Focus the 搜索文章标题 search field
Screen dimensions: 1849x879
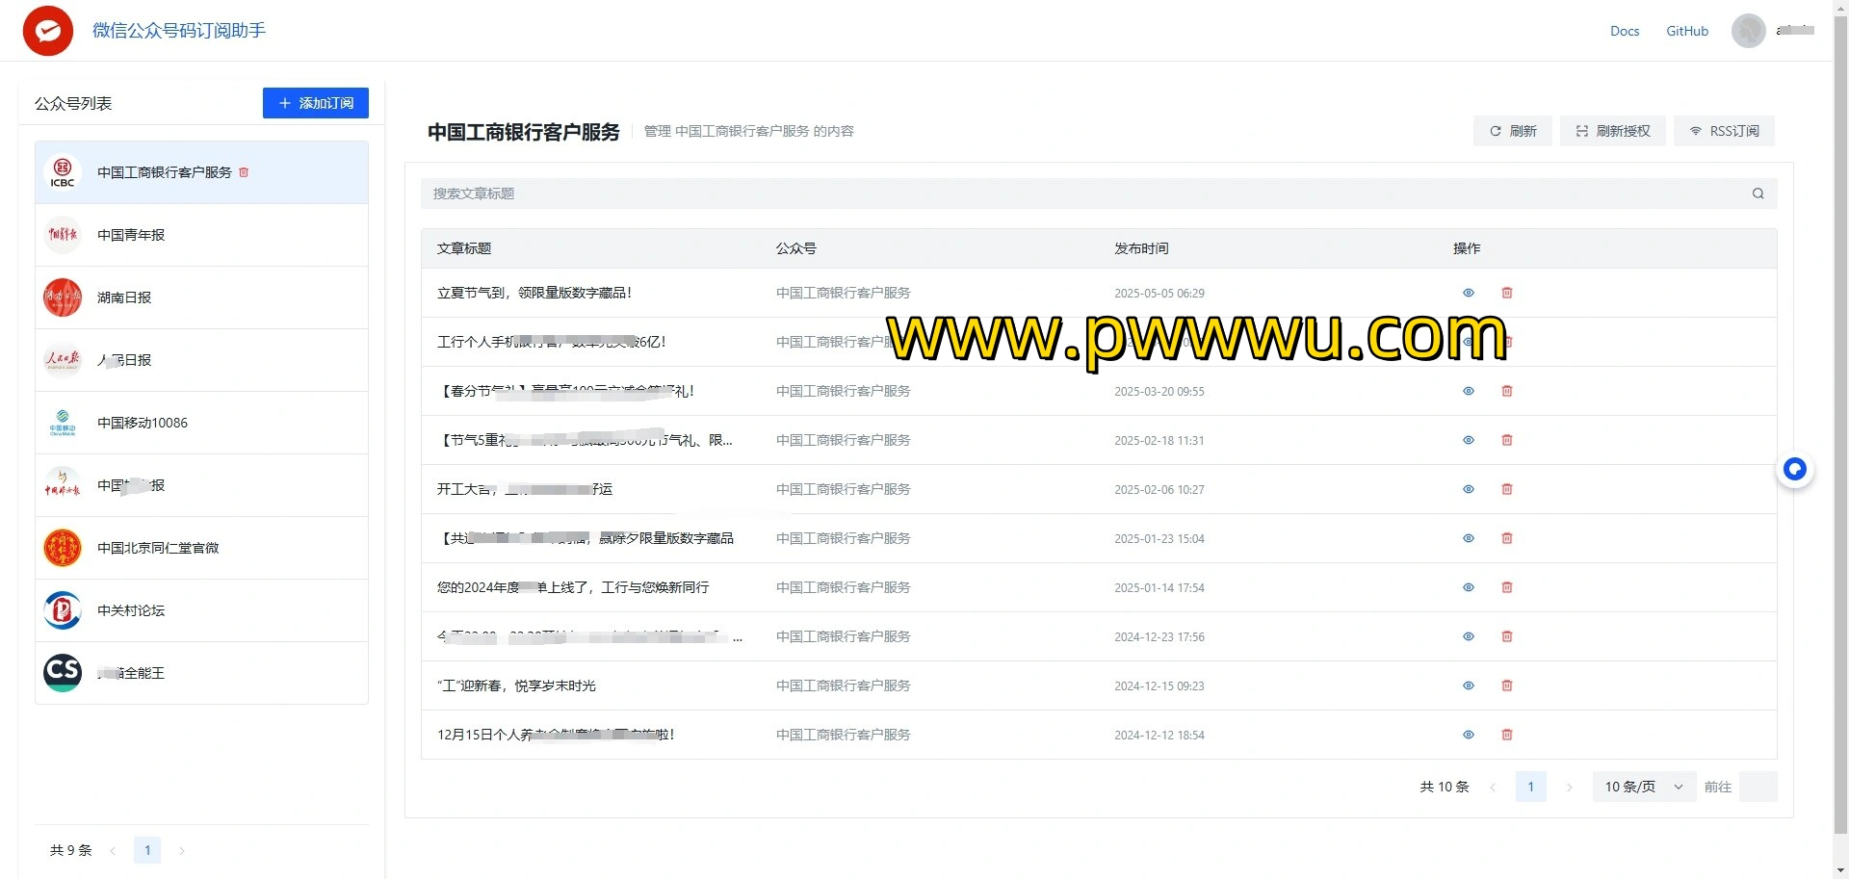click(1099, 194)
